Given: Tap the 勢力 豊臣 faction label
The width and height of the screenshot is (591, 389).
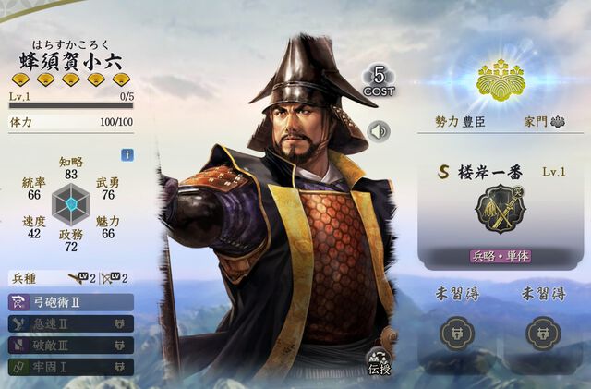Looking at the screenshot, I should point(460,122).
